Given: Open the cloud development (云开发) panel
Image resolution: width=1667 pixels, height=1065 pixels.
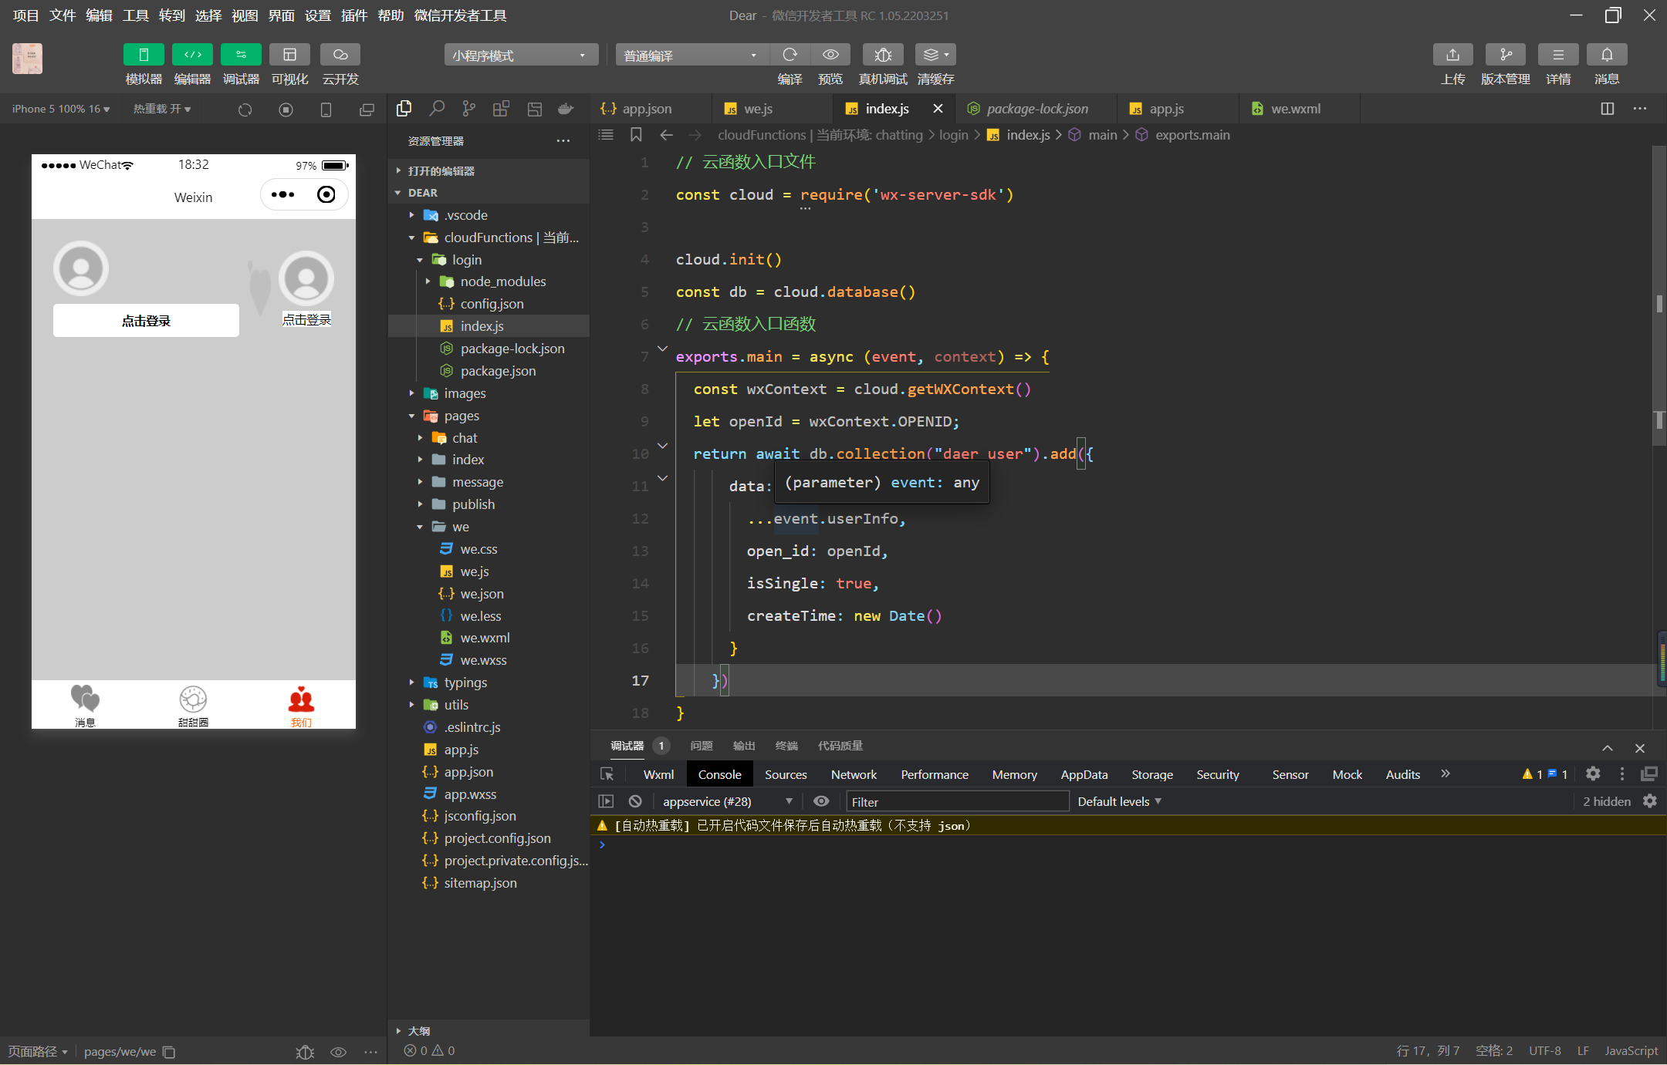Looking at the screenshot, I should (340, 55).
